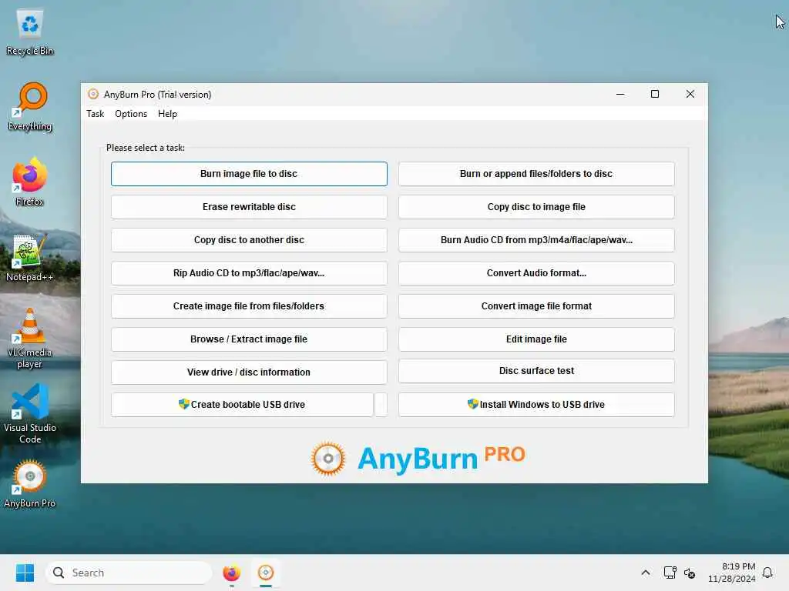This screenshot has height=591, width=789.
Task: Choose Burn or append files/folders to disc
Action: (536, 174)
